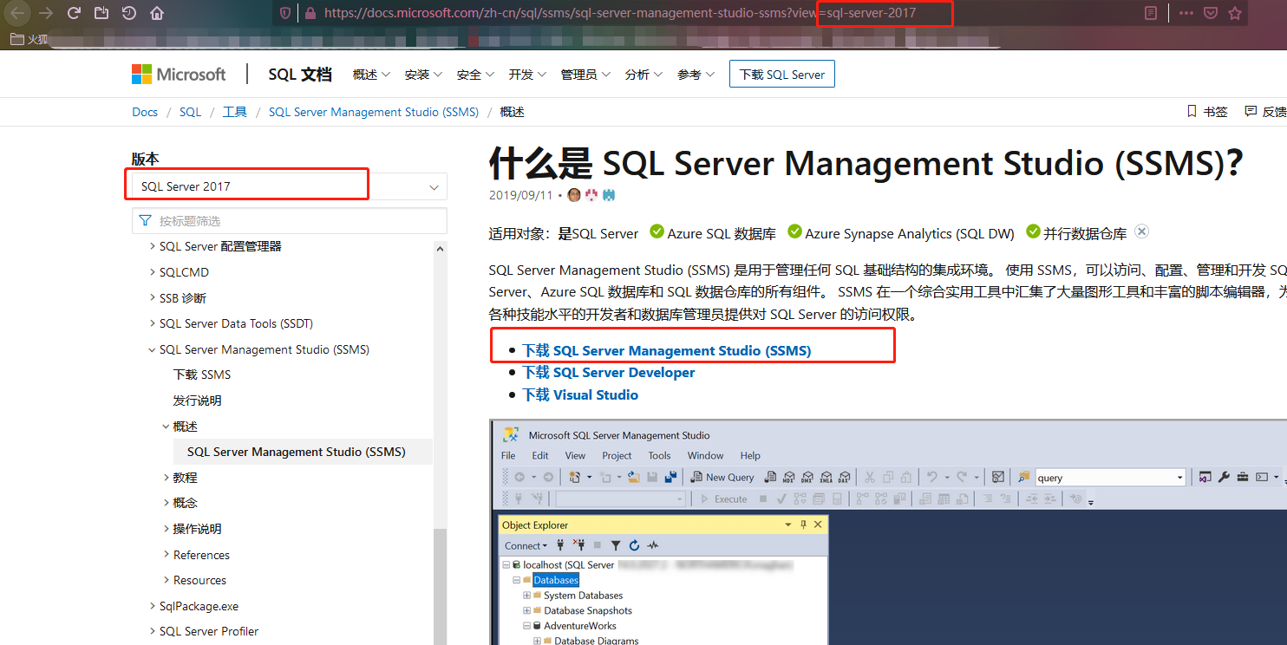Click the 下载 SQL Server button
1287x645 pixels.
coord(781,75)
